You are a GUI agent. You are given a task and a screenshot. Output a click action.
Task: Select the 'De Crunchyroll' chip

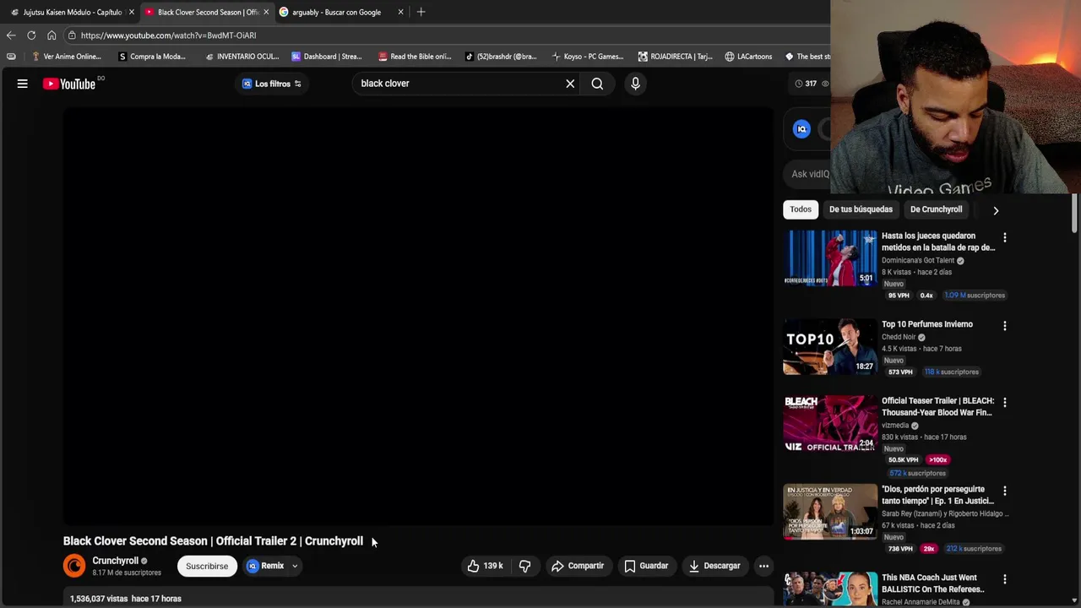click(936, 209)
